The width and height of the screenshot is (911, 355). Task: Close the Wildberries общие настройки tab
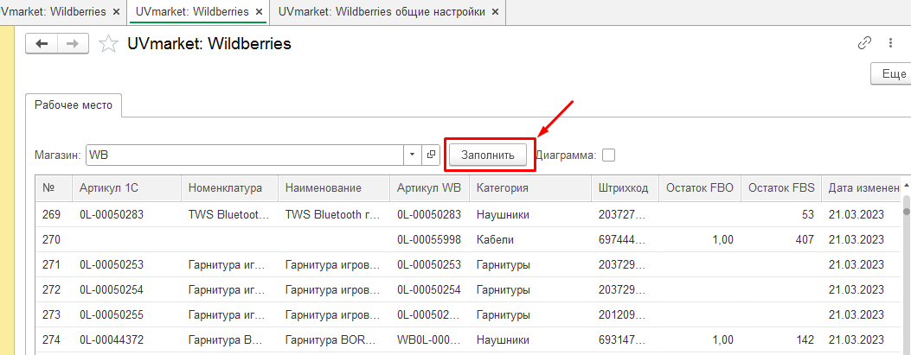(x=495, y=11)
